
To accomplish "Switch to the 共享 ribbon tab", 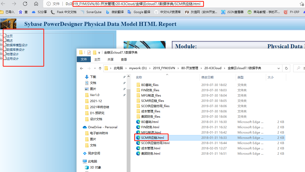I will tap(111, 59).
